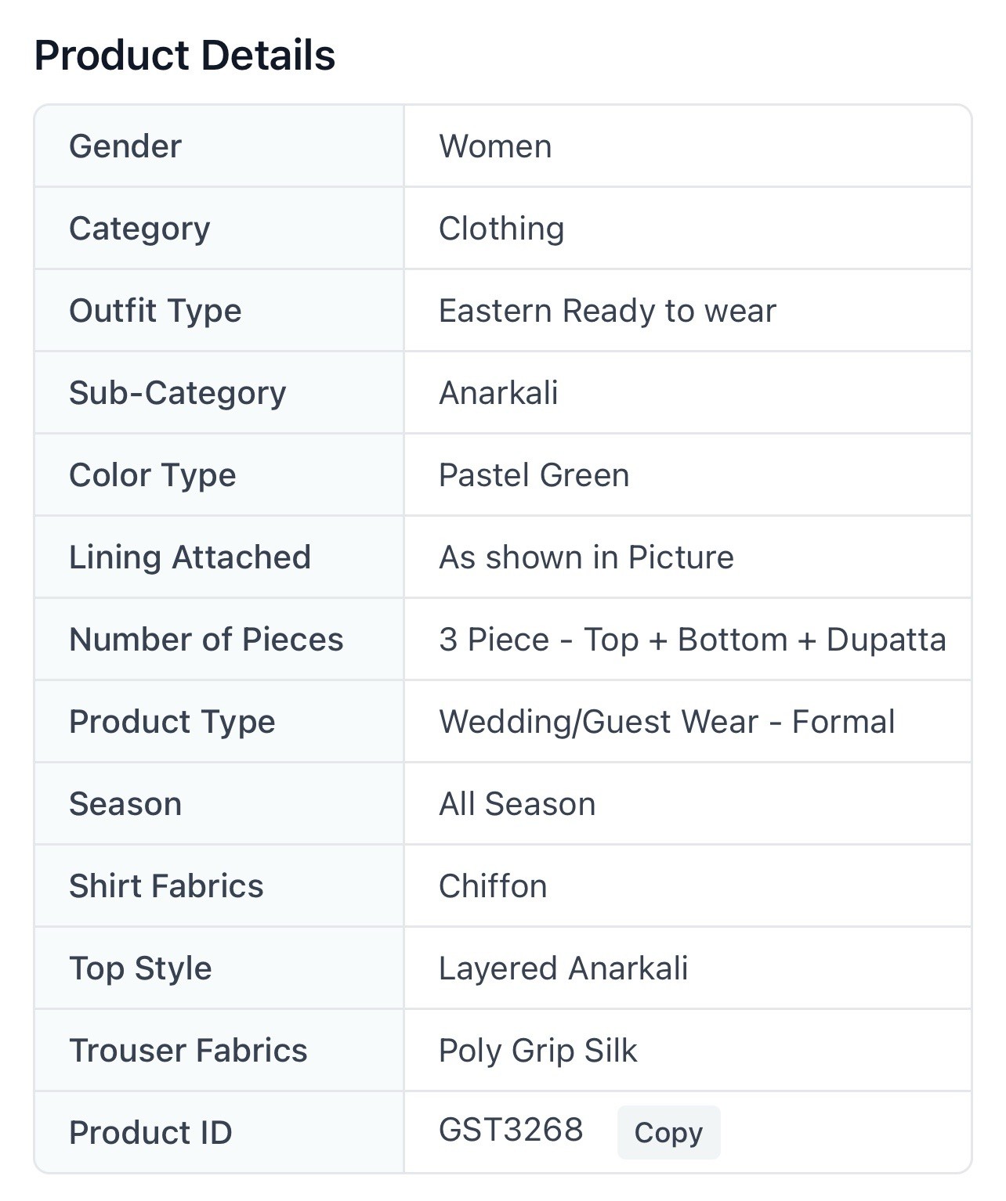The image size is (1006, 1201).
Task: Select the Clothing category value
Action: click(501, 229)
